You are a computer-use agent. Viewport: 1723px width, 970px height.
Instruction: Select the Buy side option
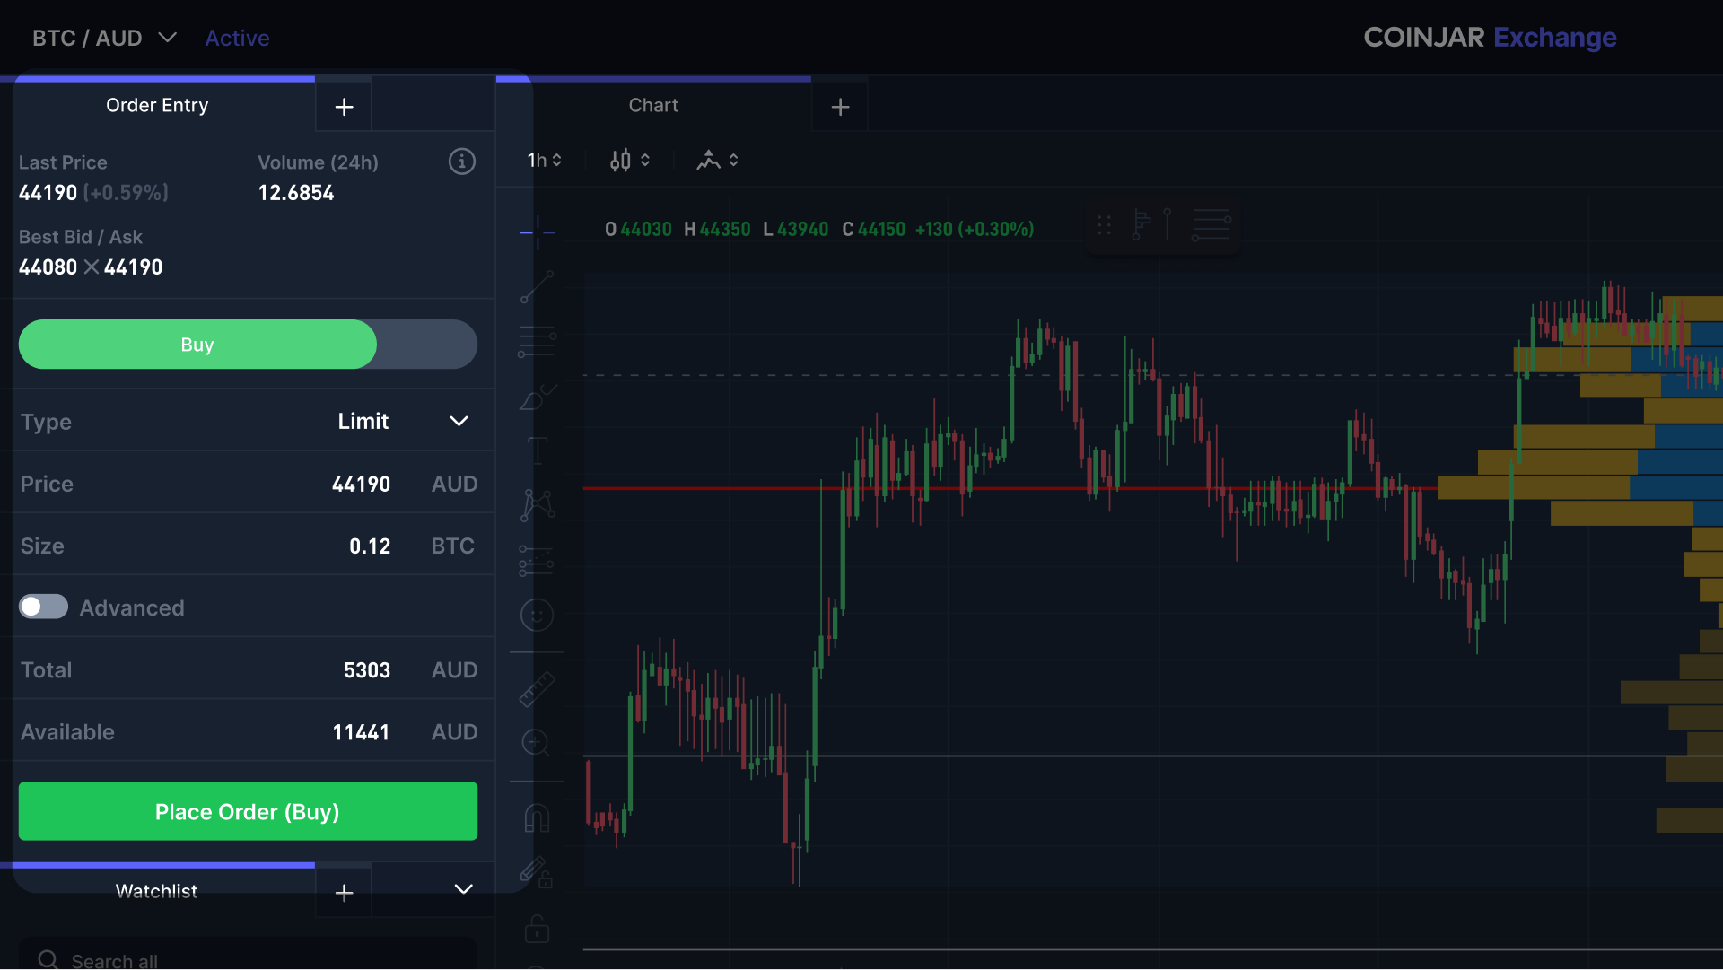[197, 345]
